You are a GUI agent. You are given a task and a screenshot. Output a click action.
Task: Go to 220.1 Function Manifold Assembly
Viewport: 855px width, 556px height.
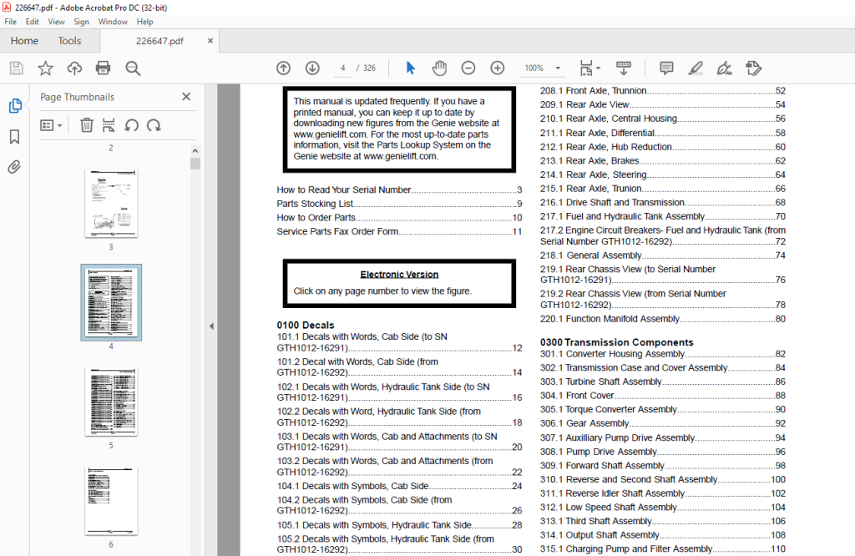tap(662, 319)
